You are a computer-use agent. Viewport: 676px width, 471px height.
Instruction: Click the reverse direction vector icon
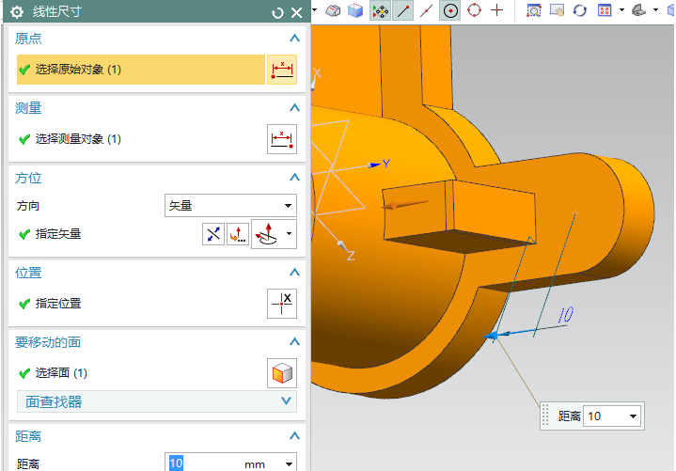pyautogui.click(x=213, y=234)
